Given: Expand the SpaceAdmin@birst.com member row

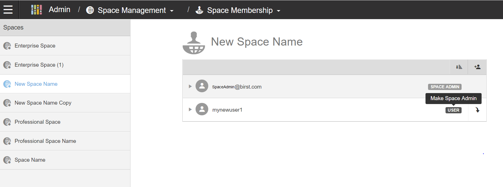Looking at the screenshot, I should pos(190,86).
